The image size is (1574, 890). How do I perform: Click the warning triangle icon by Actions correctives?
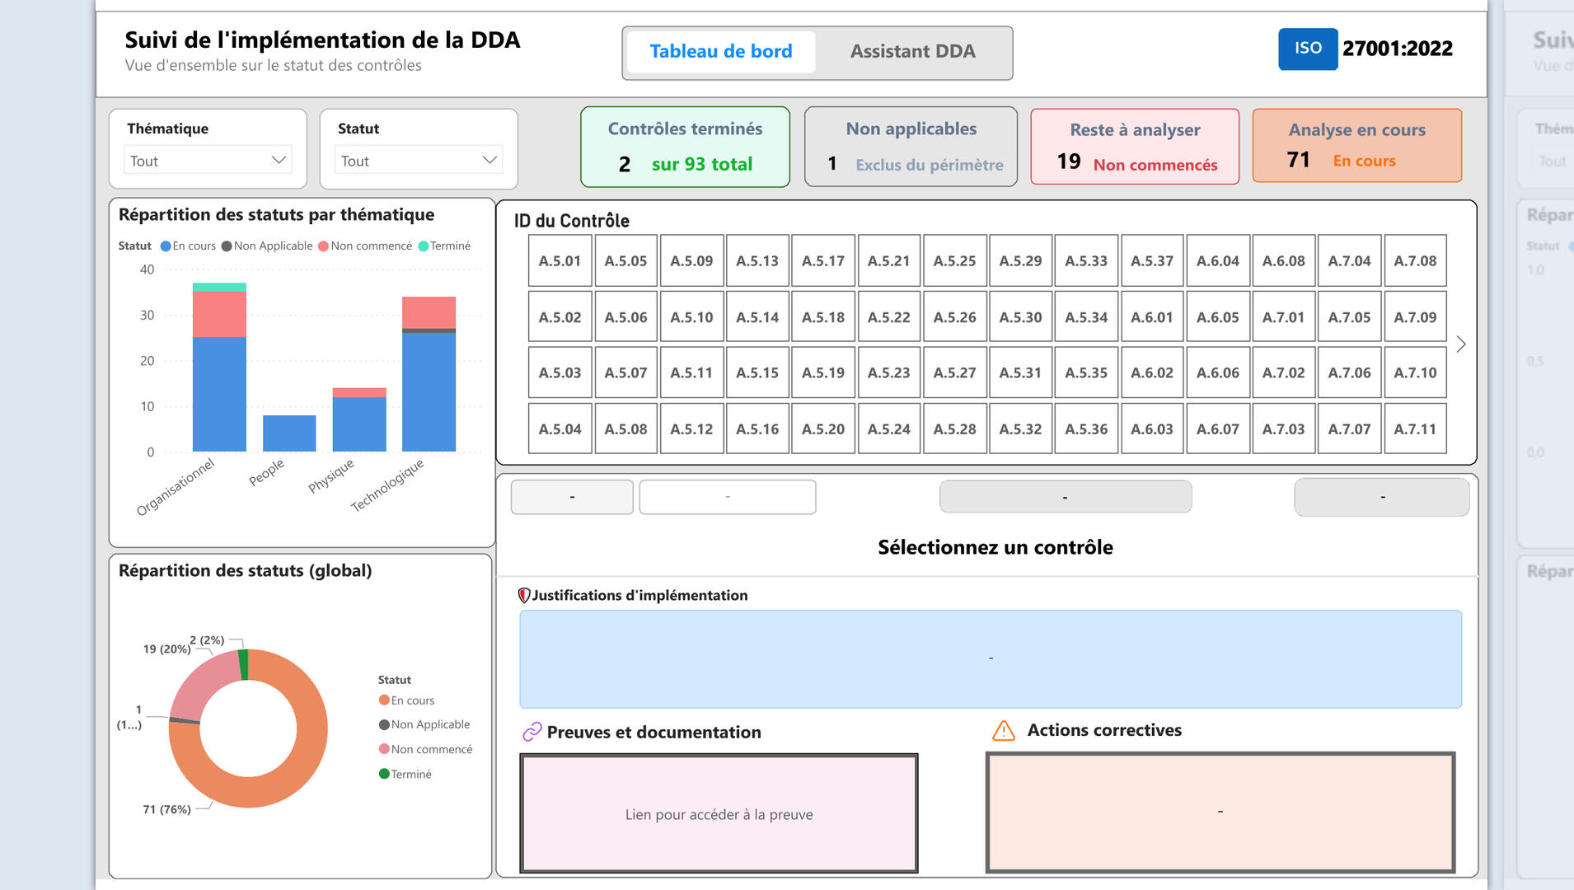pyautogui.click(x=1004, y=730)
